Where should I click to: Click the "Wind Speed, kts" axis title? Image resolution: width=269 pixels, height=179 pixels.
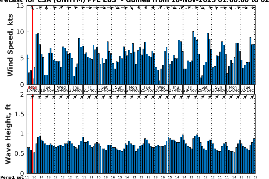[11, 45]
